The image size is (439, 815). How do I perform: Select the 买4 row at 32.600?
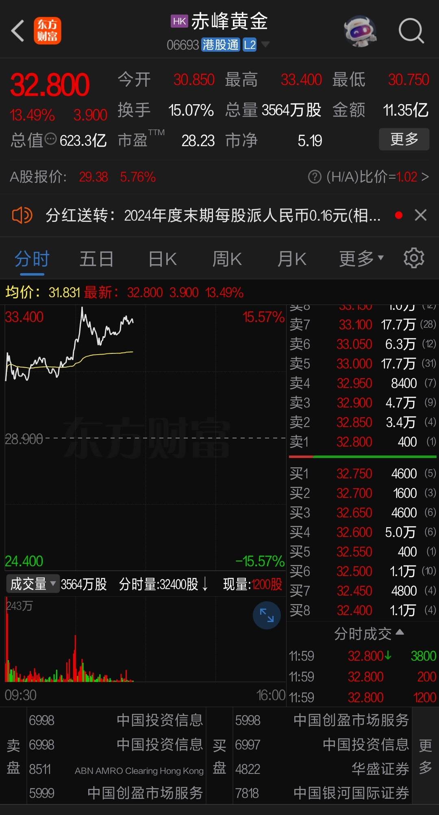tap(363, 532)
